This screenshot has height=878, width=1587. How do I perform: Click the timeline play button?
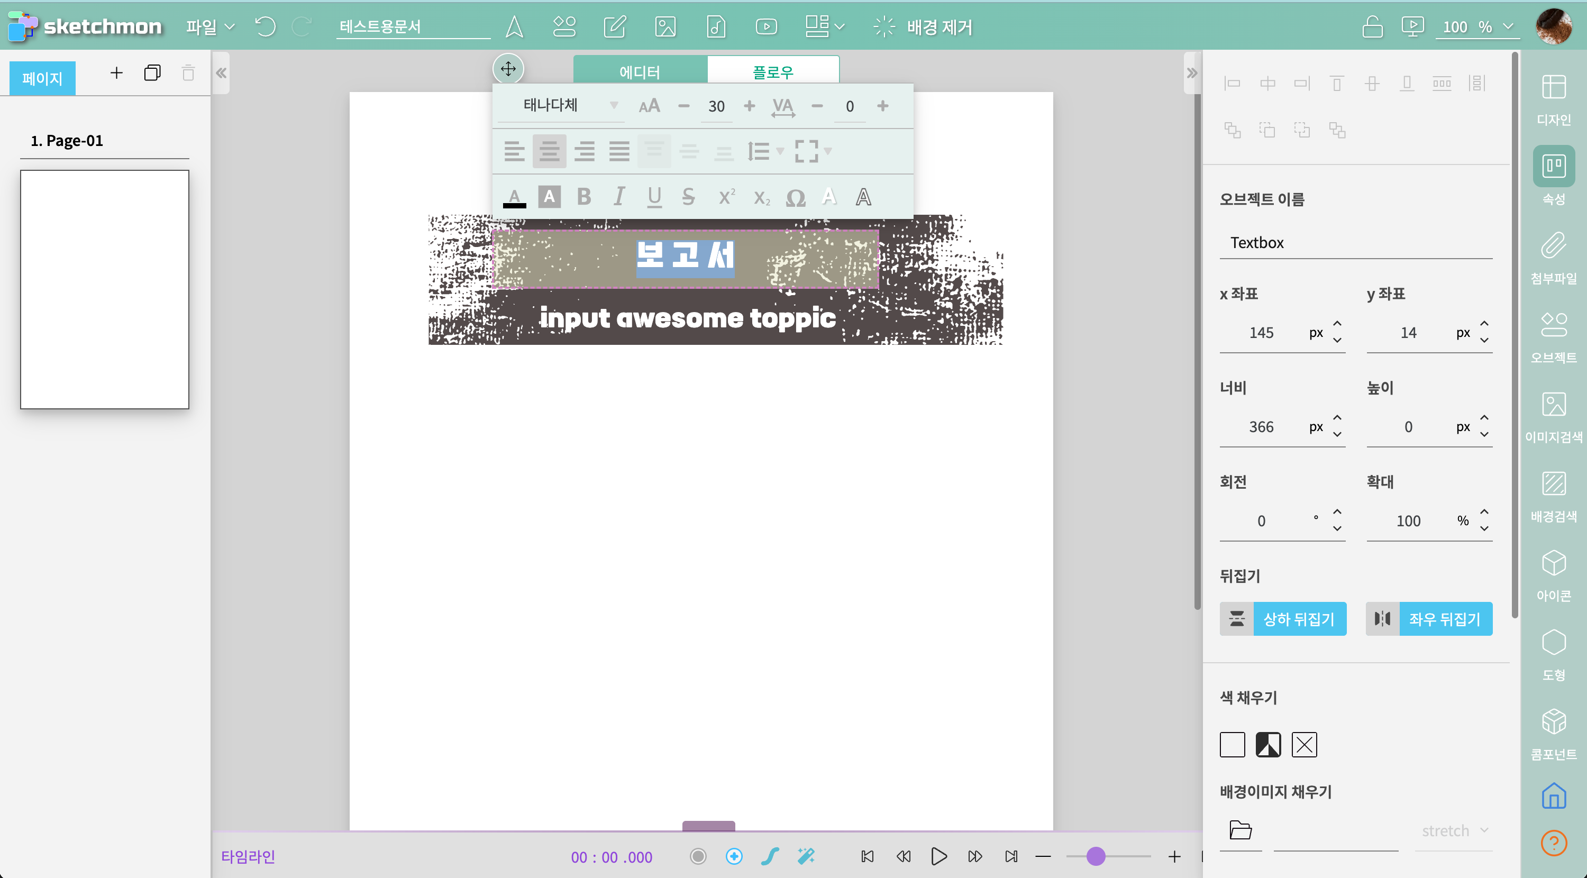point(938,856)
